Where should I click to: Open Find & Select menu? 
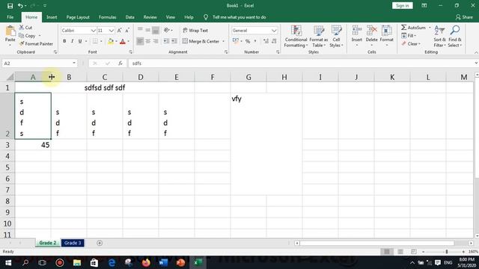tap(455, 37)
